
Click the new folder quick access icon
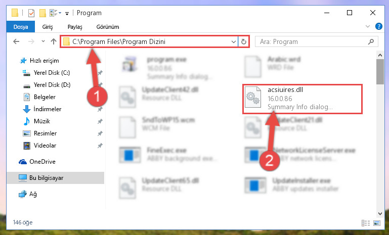[x=42, y=13]
